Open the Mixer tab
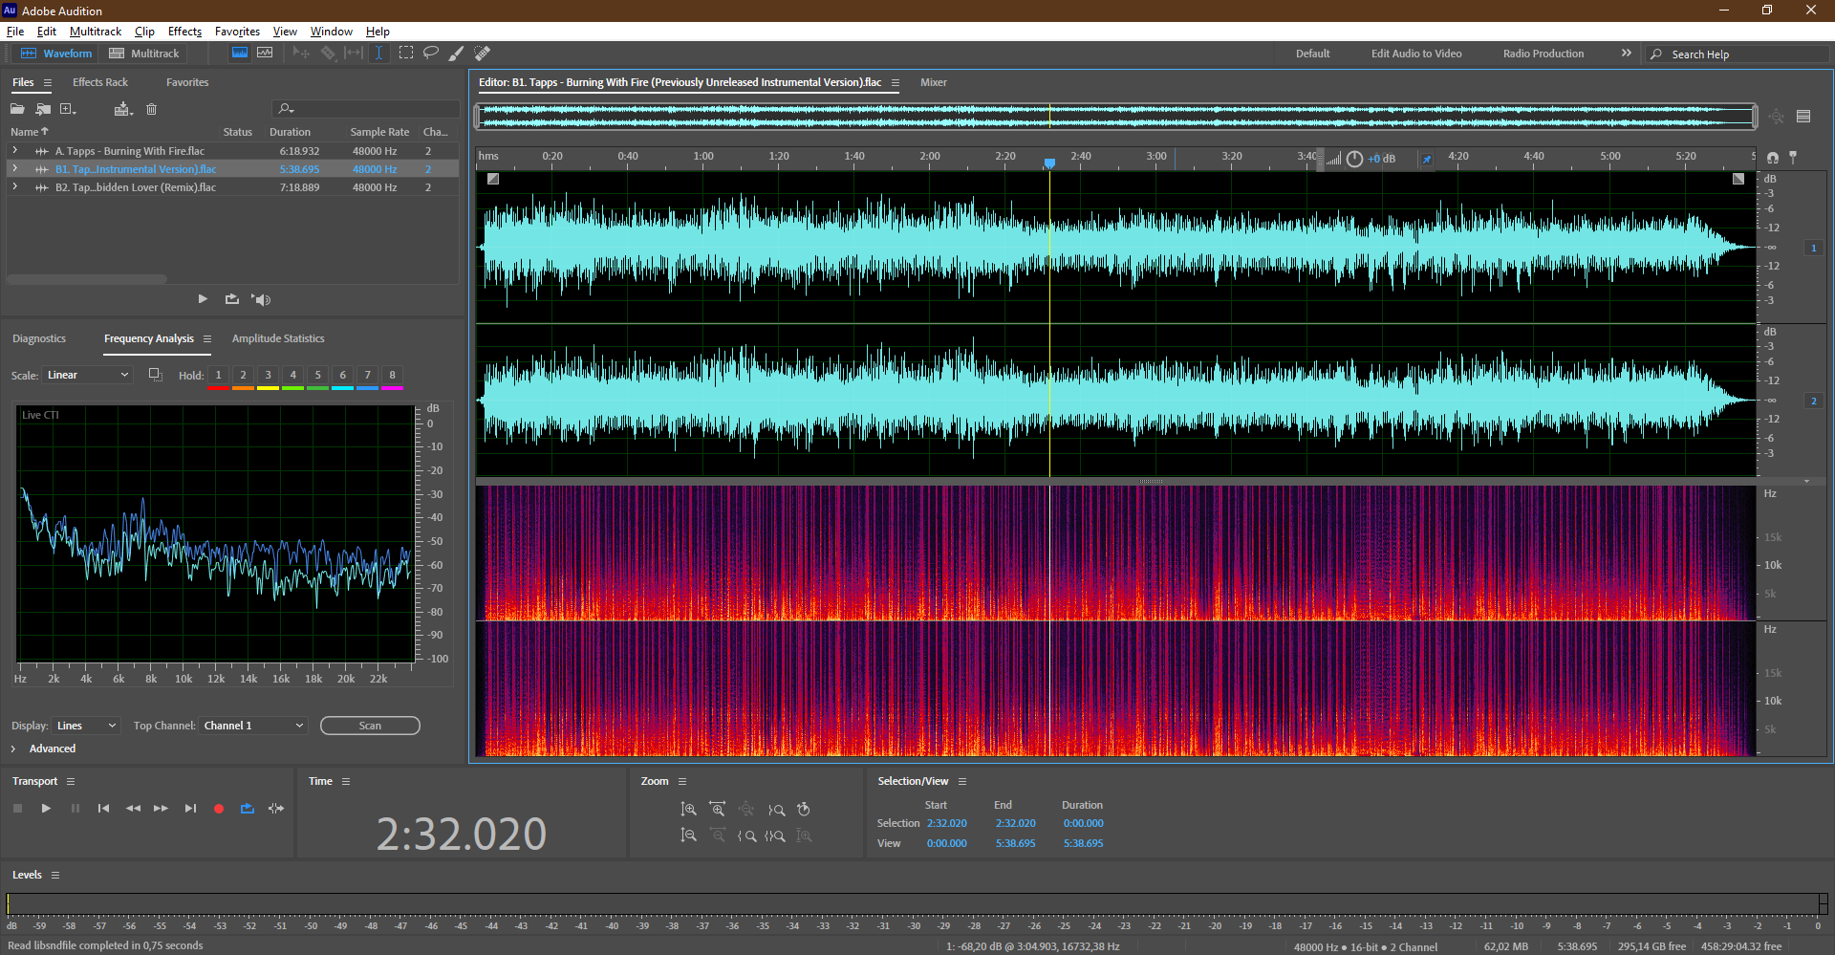This screenshot has width=1835, height=955. coord(934,82)
